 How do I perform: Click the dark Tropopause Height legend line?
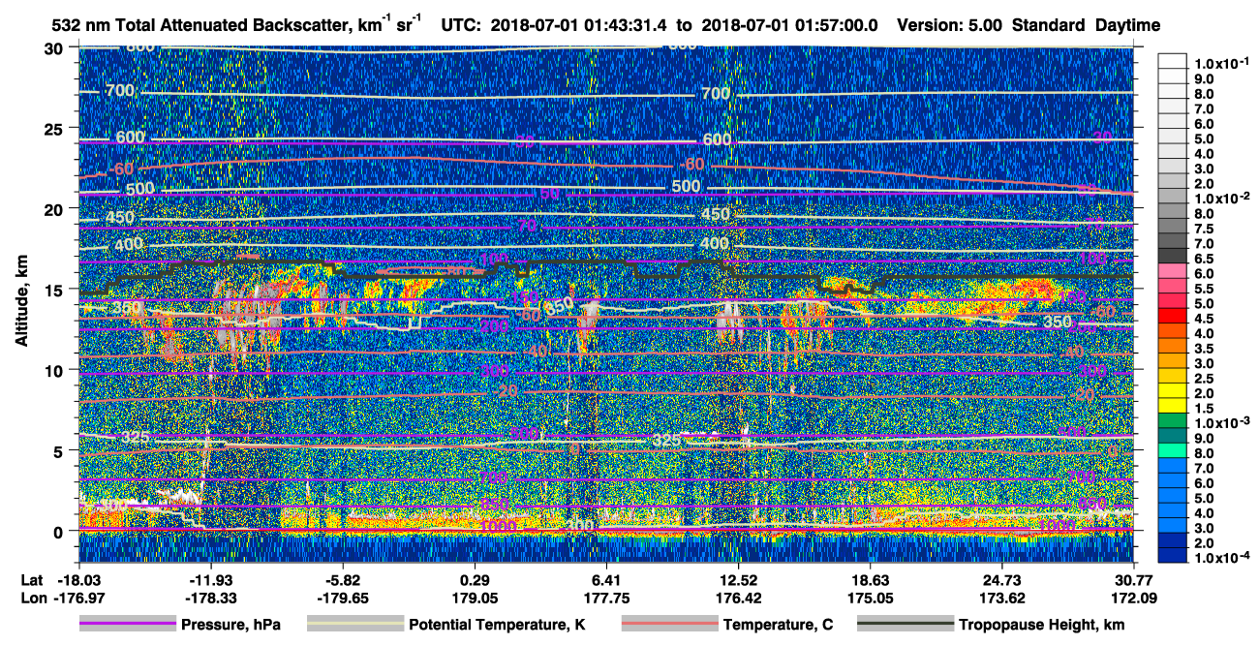tap(904, 625)
